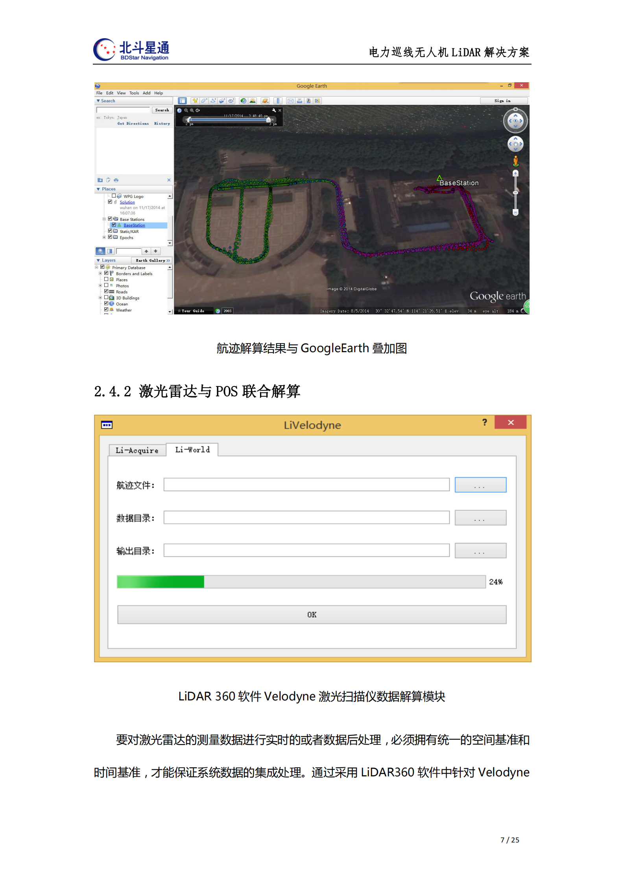Viewport: 624px width, 883px height.
Task: Click the Sign in button
Action: pyautogui.click(x=503, y=101)
